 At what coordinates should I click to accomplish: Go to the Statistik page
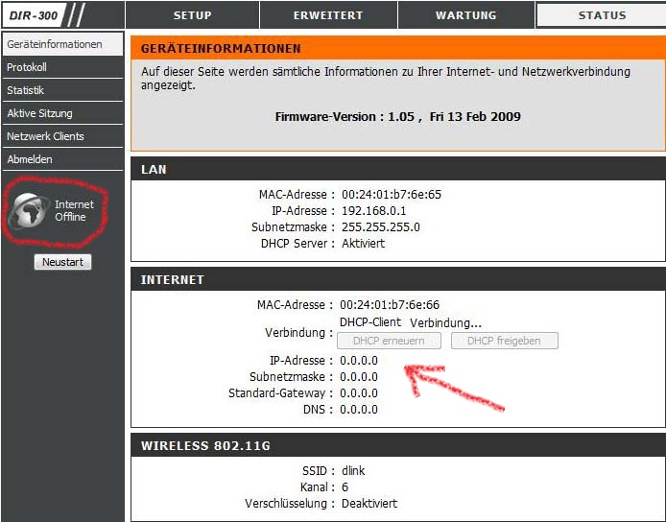click(x=63, y=90)
